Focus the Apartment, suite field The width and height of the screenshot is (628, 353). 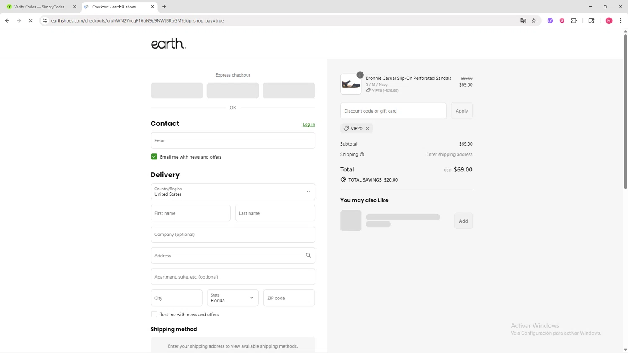pyautogui.click(x=233, y=277)
